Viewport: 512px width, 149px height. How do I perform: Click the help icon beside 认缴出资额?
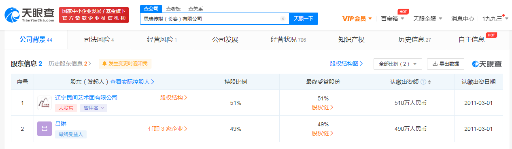[x=423, y=82]
